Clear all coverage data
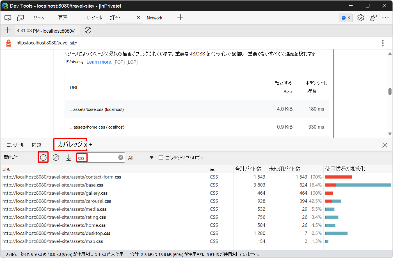Image resolution: width=393 pixels, height=258 pixels. (56, 158)
